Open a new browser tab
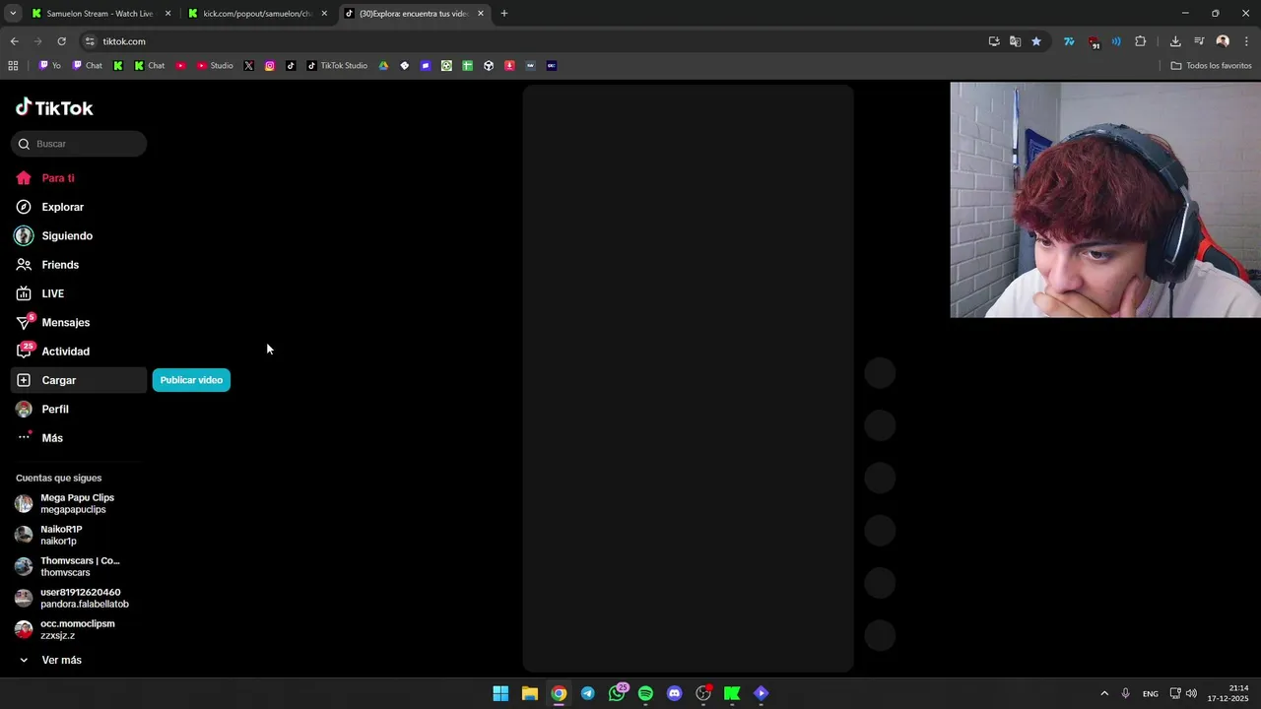This screenshot has width=1261, height=709. (504, 14)
